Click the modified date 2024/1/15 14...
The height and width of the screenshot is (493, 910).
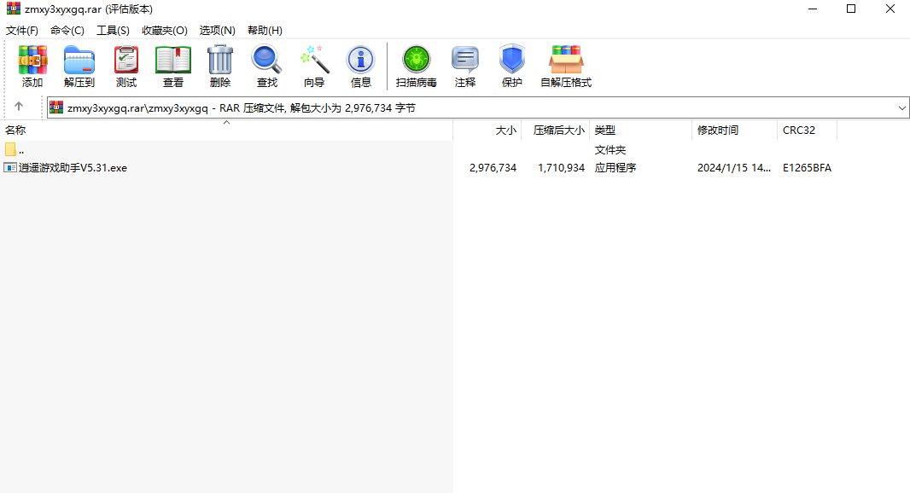[x=734, y=168]
